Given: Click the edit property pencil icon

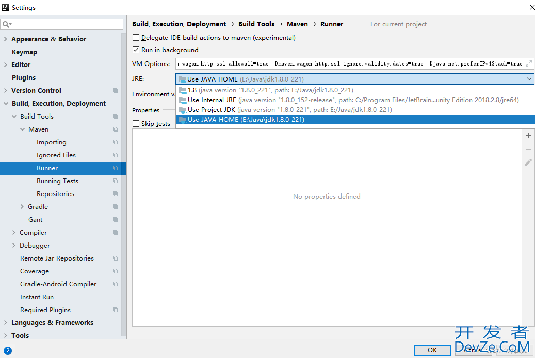Looking at the screenshot, I should pos(528,162).
